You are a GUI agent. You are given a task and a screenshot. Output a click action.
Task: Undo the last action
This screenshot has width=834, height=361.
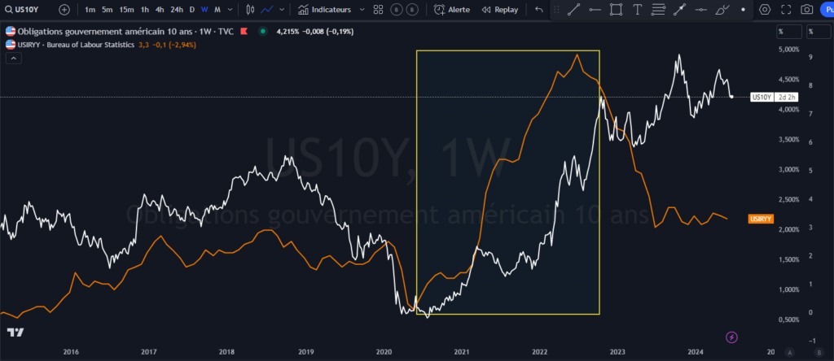click(x=539, y=10)
